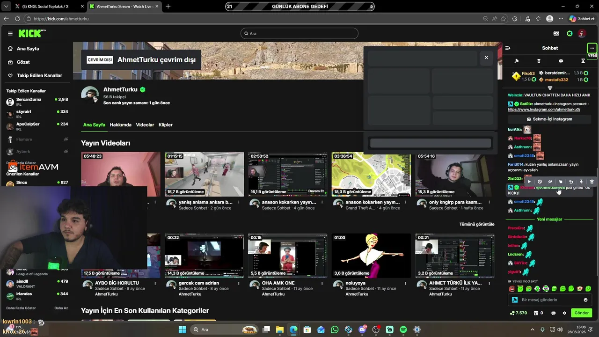Open the 01:00 noluyoya clip thumbnail
This screenshot has width=599, height=337.
tap(371, 256)
